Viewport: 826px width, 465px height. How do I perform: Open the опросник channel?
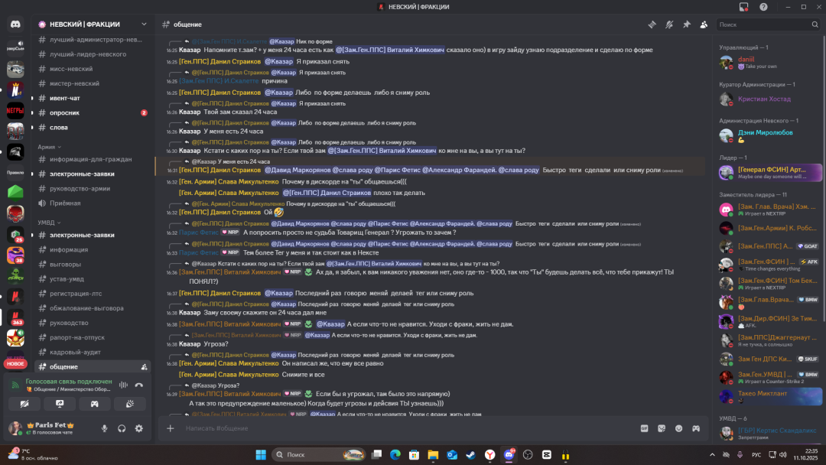point(64,112)
